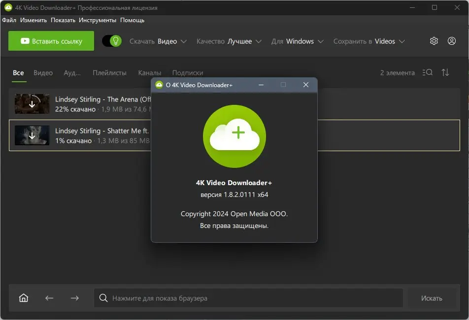
Task: Expand the Сохранить в Videos dropdown
Action: pyautogui.click(x=369, y=41)
